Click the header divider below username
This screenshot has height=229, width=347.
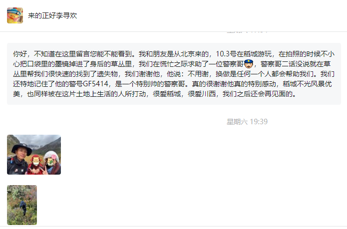coord(174,31)
